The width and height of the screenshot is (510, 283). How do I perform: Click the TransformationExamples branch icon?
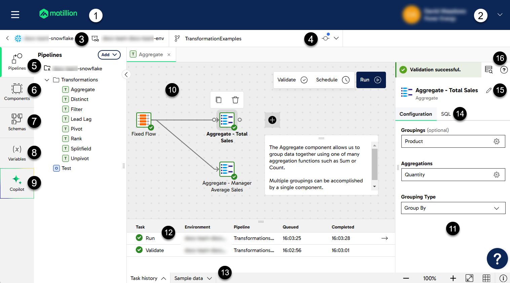pyautogui.click(x=177, y=39)
